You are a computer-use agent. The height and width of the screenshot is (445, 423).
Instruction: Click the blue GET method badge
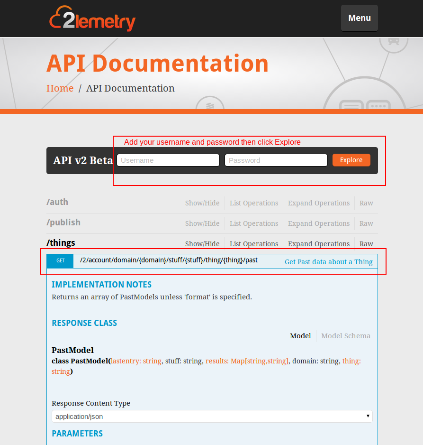point(60,260)
